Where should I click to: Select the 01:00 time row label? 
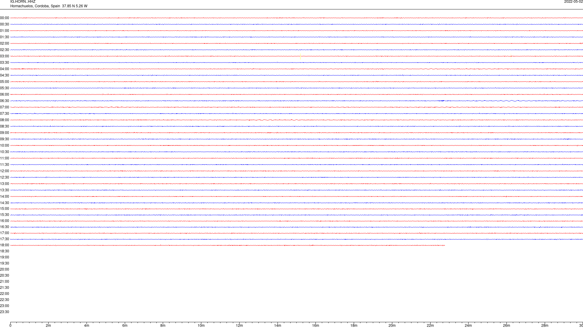point(5,31)
